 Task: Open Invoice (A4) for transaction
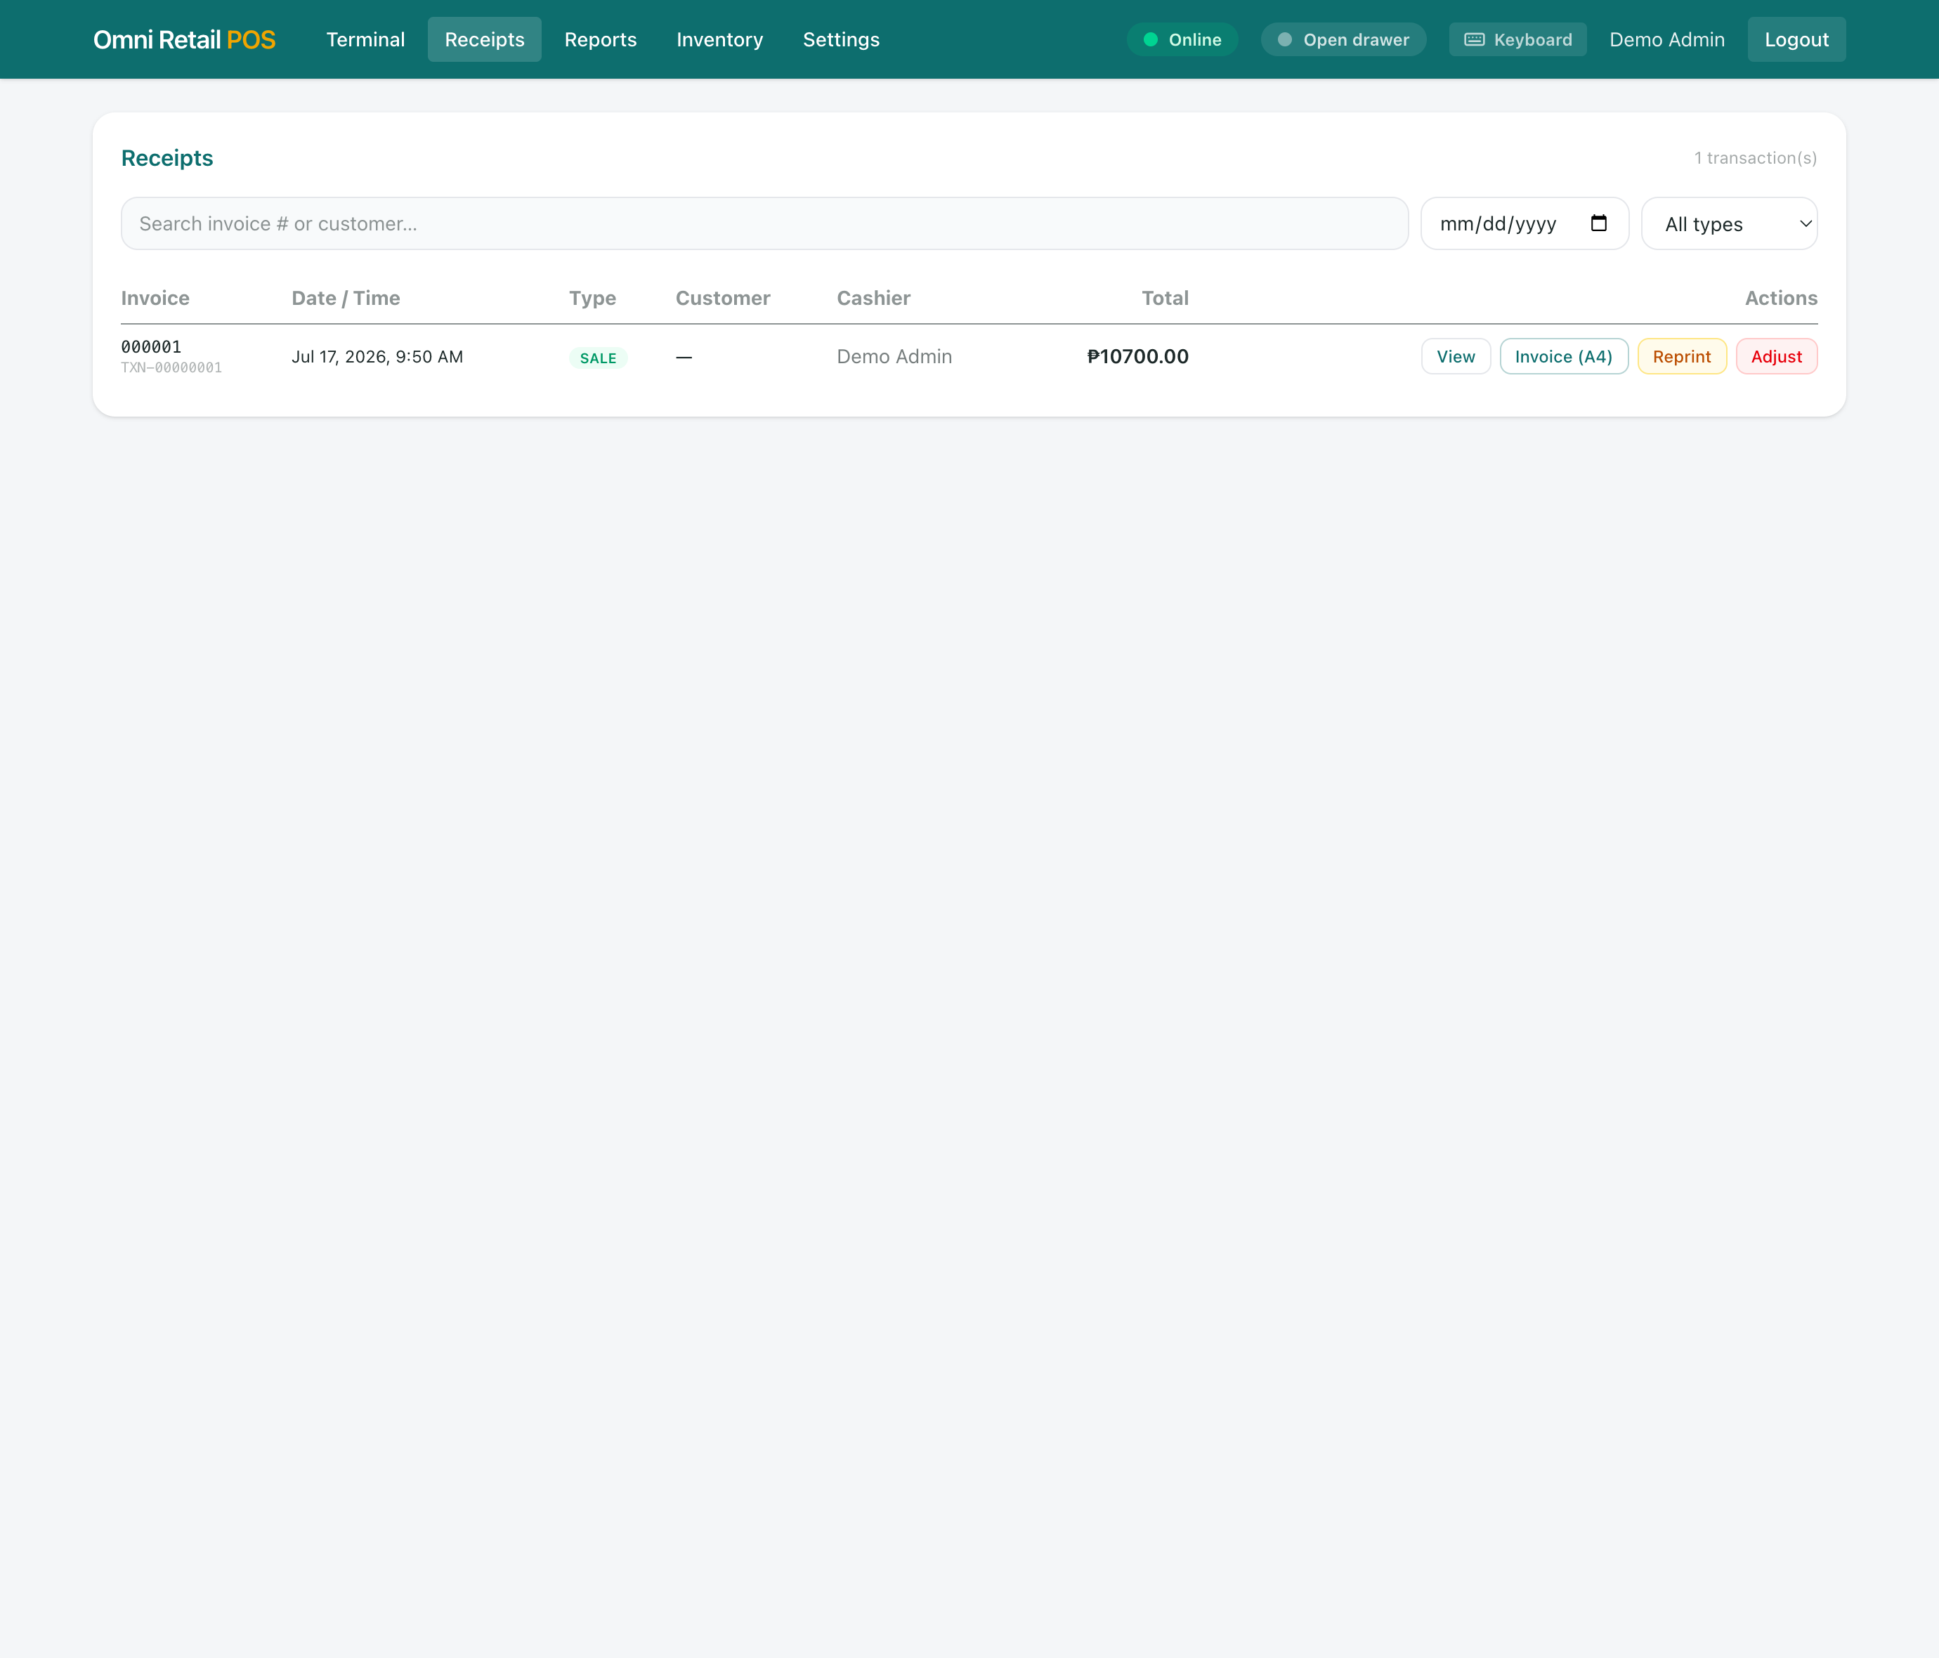click(1563, 356)
